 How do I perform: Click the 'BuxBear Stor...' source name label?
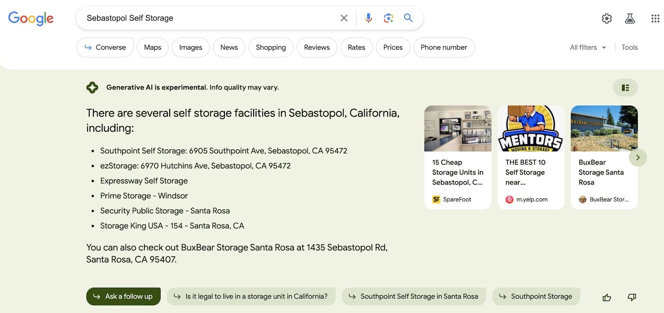click(x=609, y=200)
